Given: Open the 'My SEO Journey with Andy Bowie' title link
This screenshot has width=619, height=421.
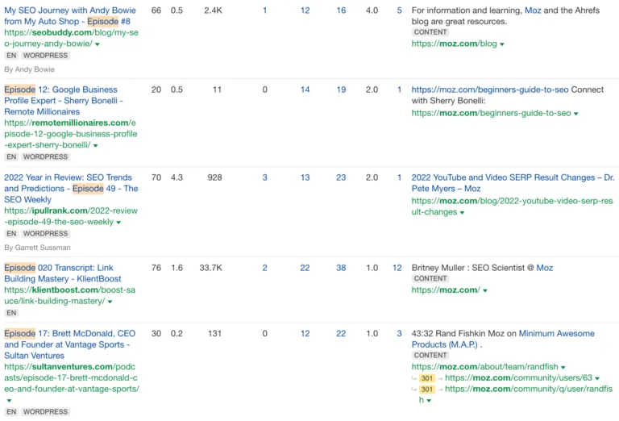Looking at the screenshot, I should click(70, 16).
